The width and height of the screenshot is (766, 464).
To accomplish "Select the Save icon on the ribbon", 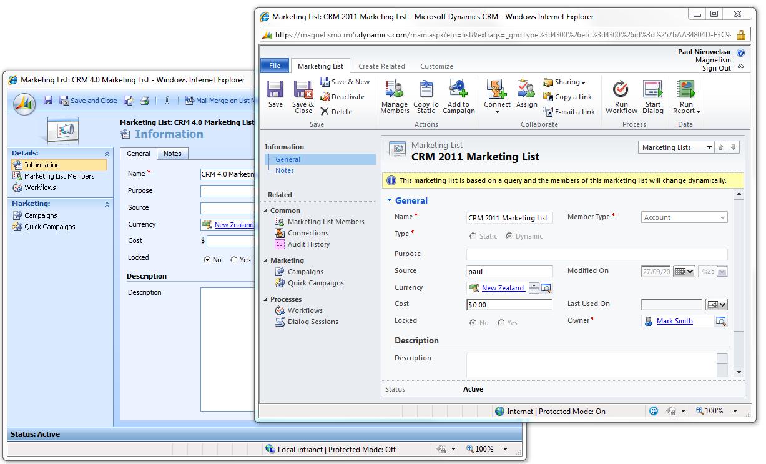I will [x=275, y=95].
